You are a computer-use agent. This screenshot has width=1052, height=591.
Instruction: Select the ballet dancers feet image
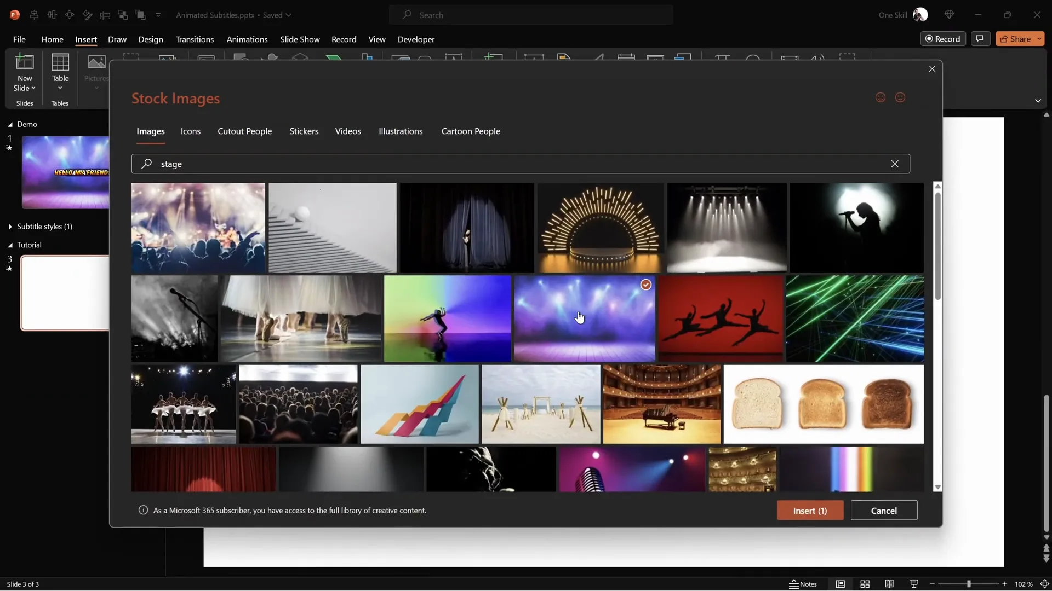tap(301, 318)
